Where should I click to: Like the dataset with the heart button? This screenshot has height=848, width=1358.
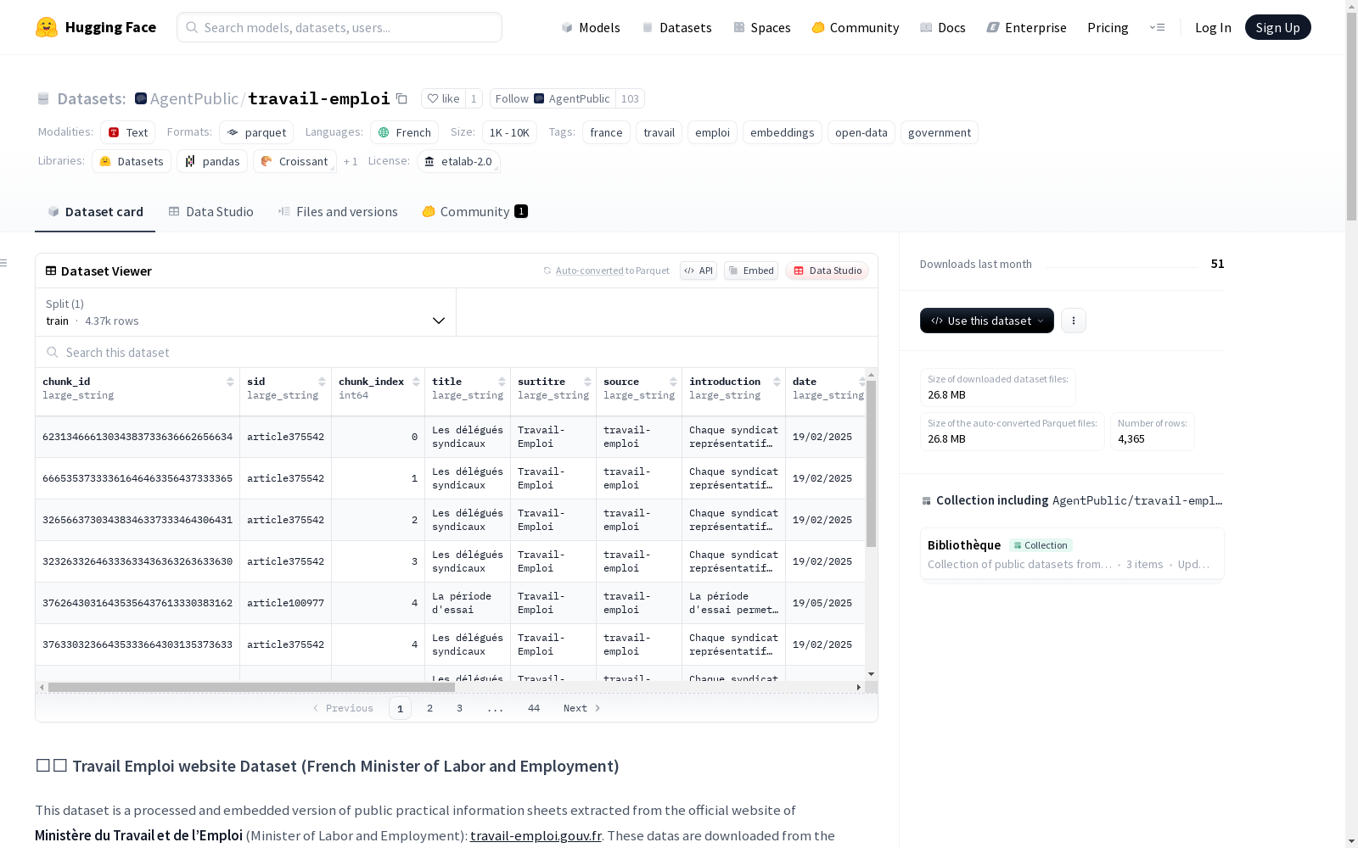pos(443,98)
